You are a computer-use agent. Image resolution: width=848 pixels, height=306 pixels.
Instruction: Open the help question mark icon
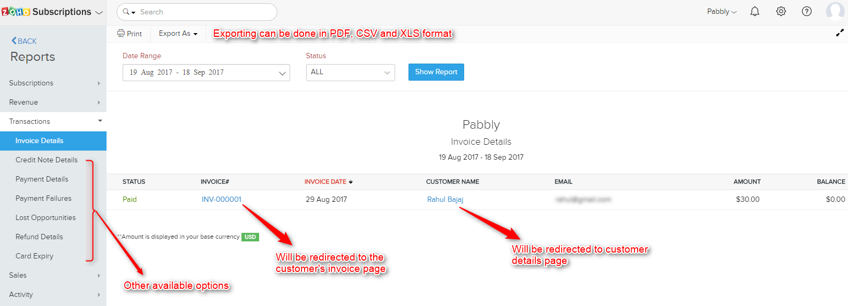click(807, 11)
